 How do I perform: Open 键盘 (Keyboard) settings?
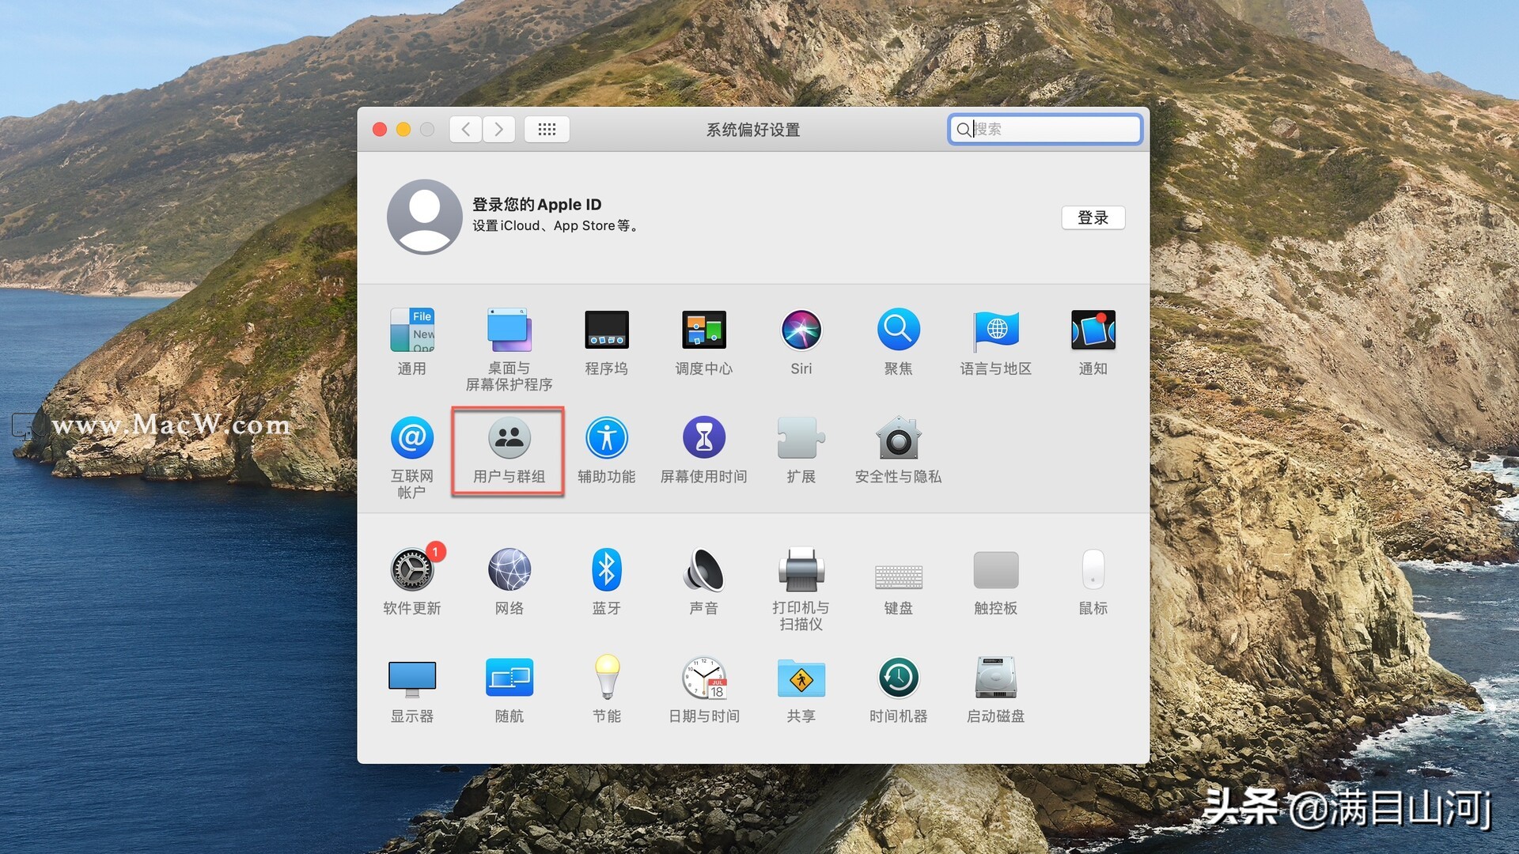(x=898, y=569)
